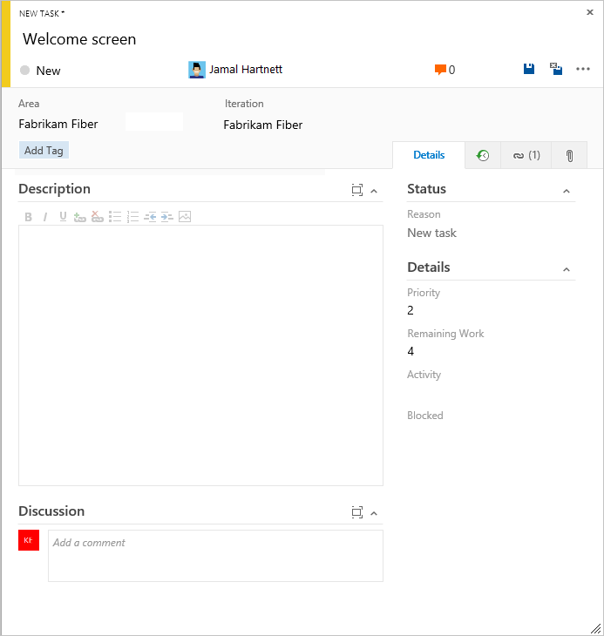Toggle Underline formatting in Description toolbar
This screenshot has width=604, height=636.
pos(63,217)
